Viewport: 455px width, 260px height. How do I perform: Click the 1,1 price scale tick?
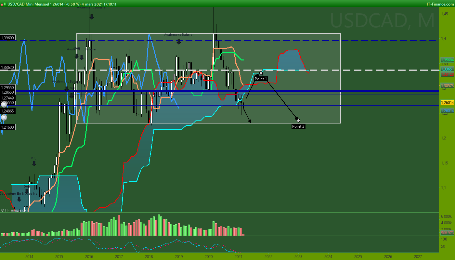(x=443, y=188)
